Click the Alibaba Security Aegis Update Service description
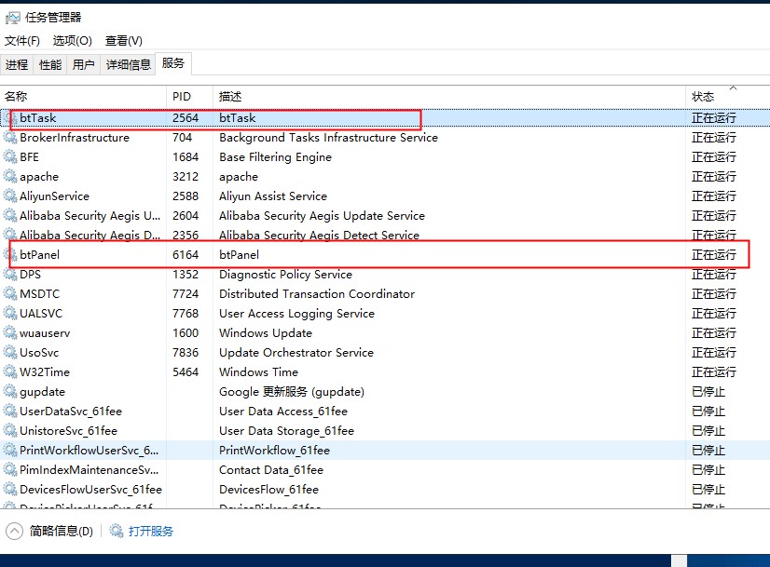This screenshot has width=770, height=567. (x=323, y=216)
